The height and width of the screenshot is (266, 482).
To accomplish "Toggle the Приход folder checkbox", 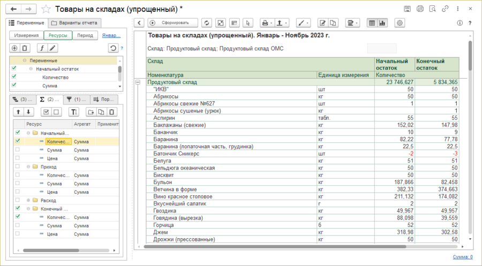I will click(x=18, y=166).
